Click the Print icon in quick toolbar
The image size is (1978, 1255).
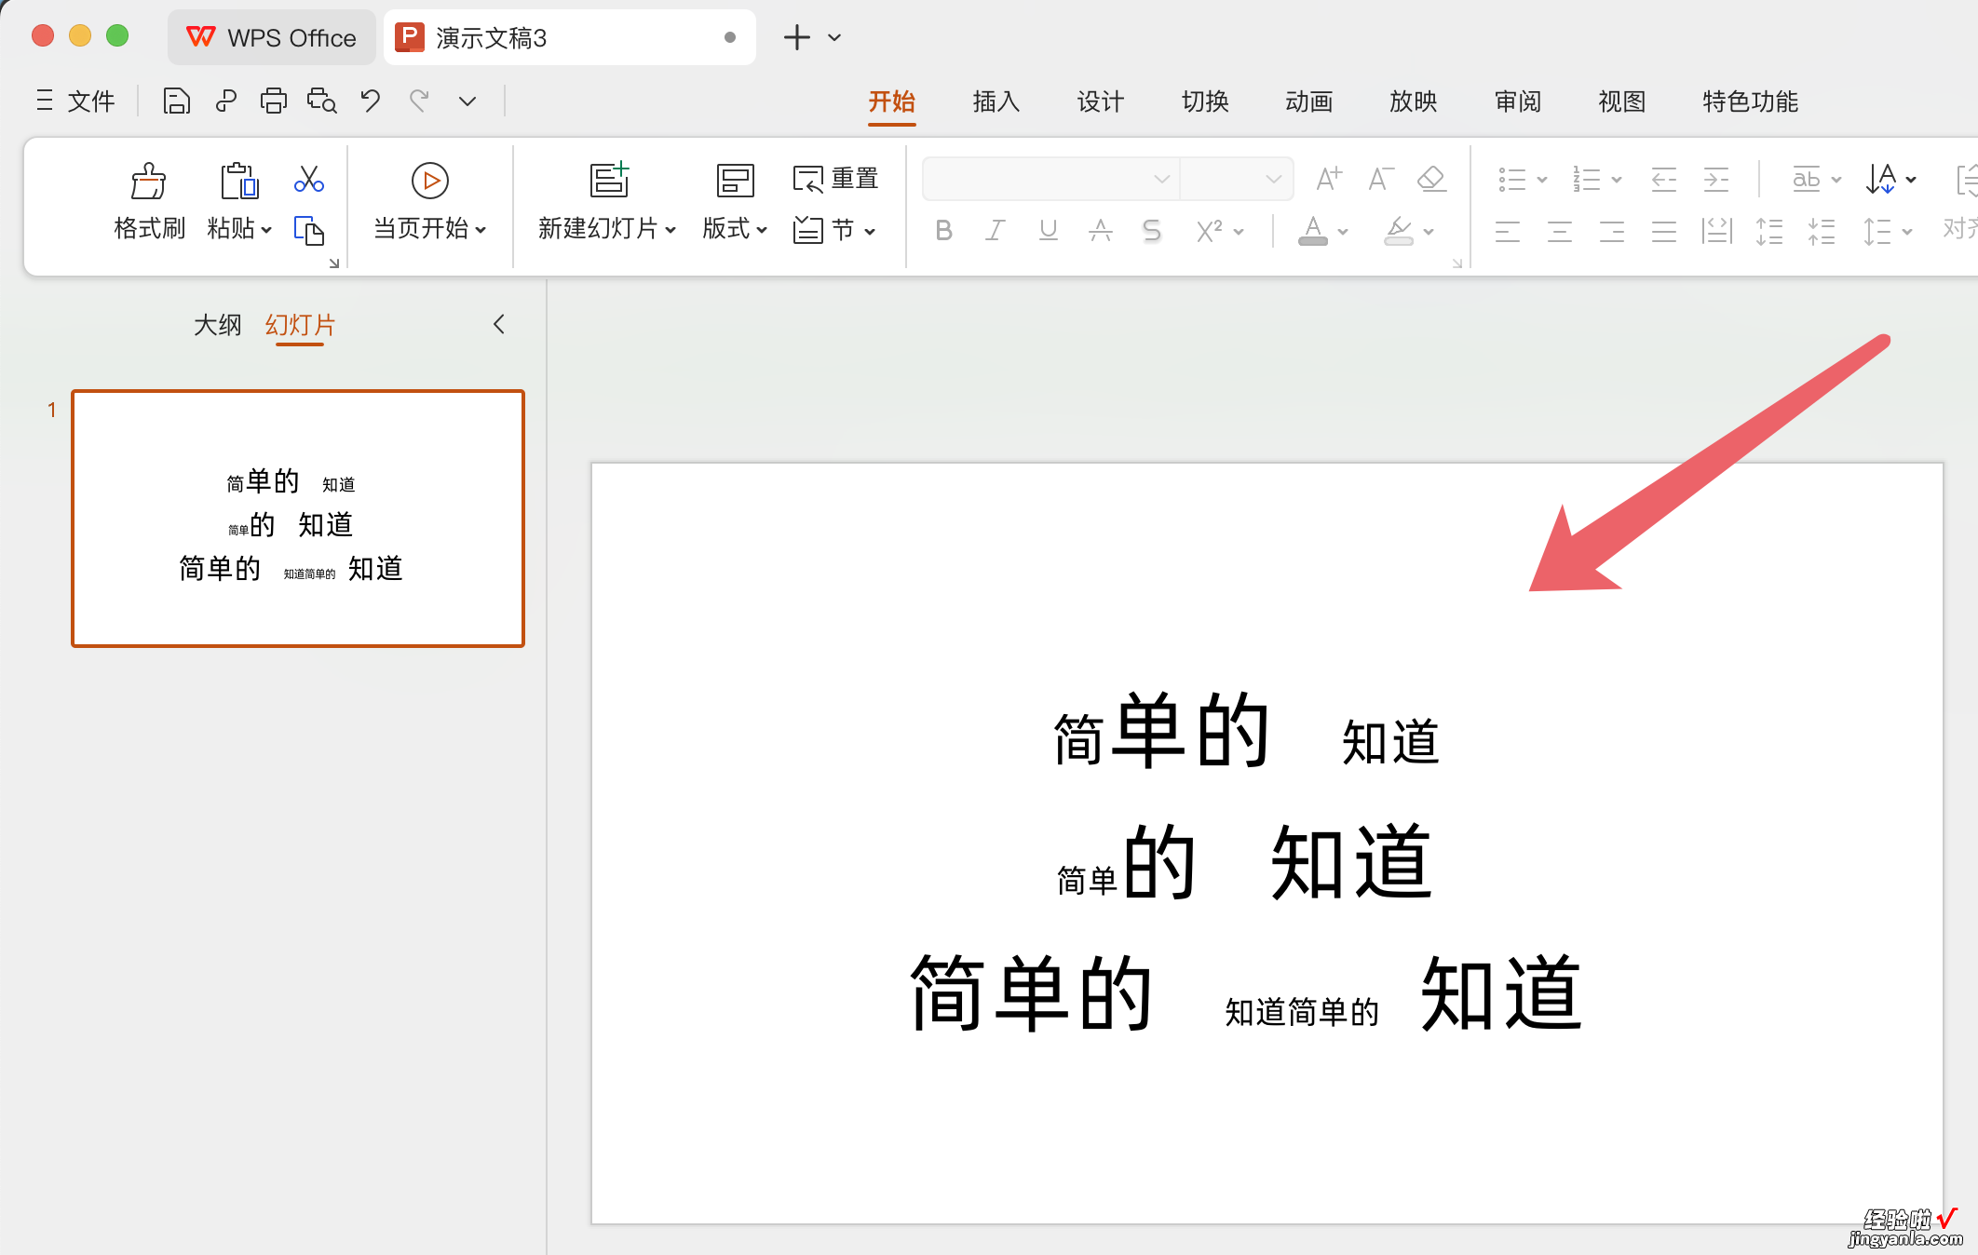(x=273, y=101)
